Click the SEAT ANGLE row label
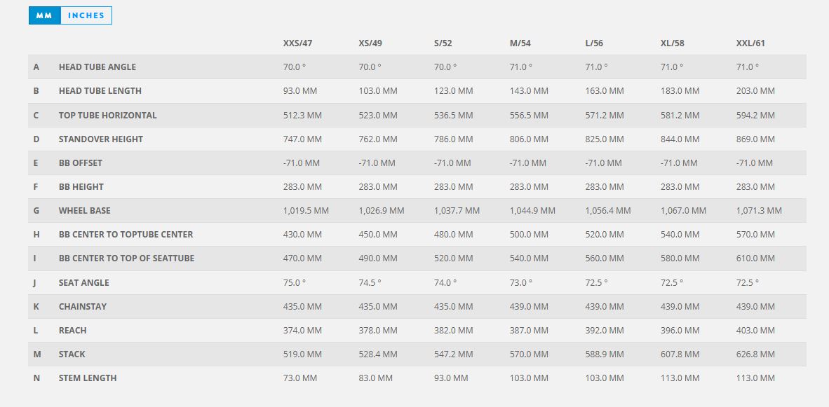The height and width of the screenshot is (407, 829). (x=84, y=283)
